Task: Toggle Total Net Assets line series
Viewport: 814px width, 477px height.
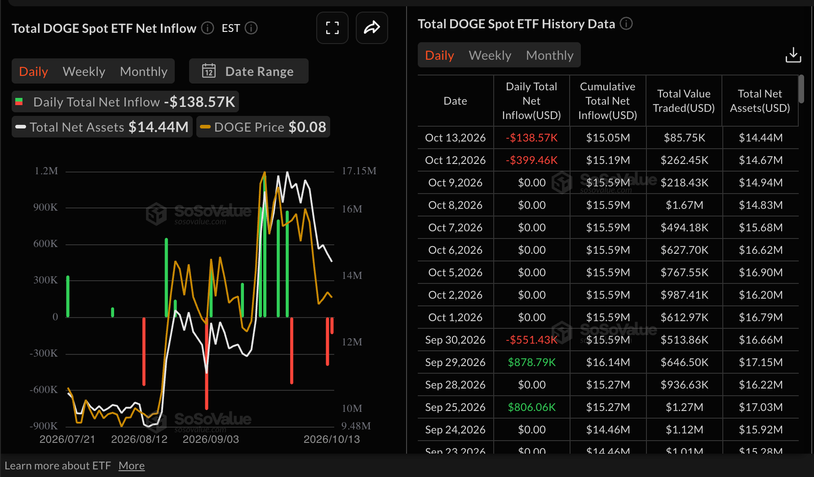Action: pos(102,127)
